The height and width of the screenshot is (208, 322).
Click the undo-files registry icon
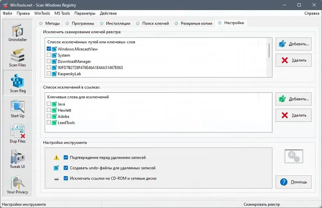click(56, 168)
